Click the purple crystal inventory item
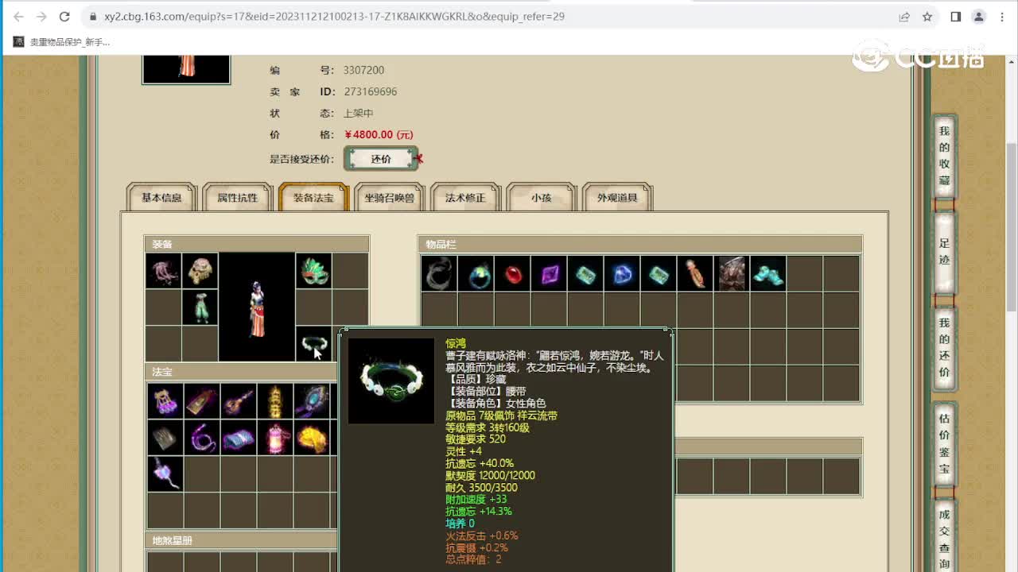The width and height of the screenshot is (1018, 572). pyautogui.click(x=549, y=273)
